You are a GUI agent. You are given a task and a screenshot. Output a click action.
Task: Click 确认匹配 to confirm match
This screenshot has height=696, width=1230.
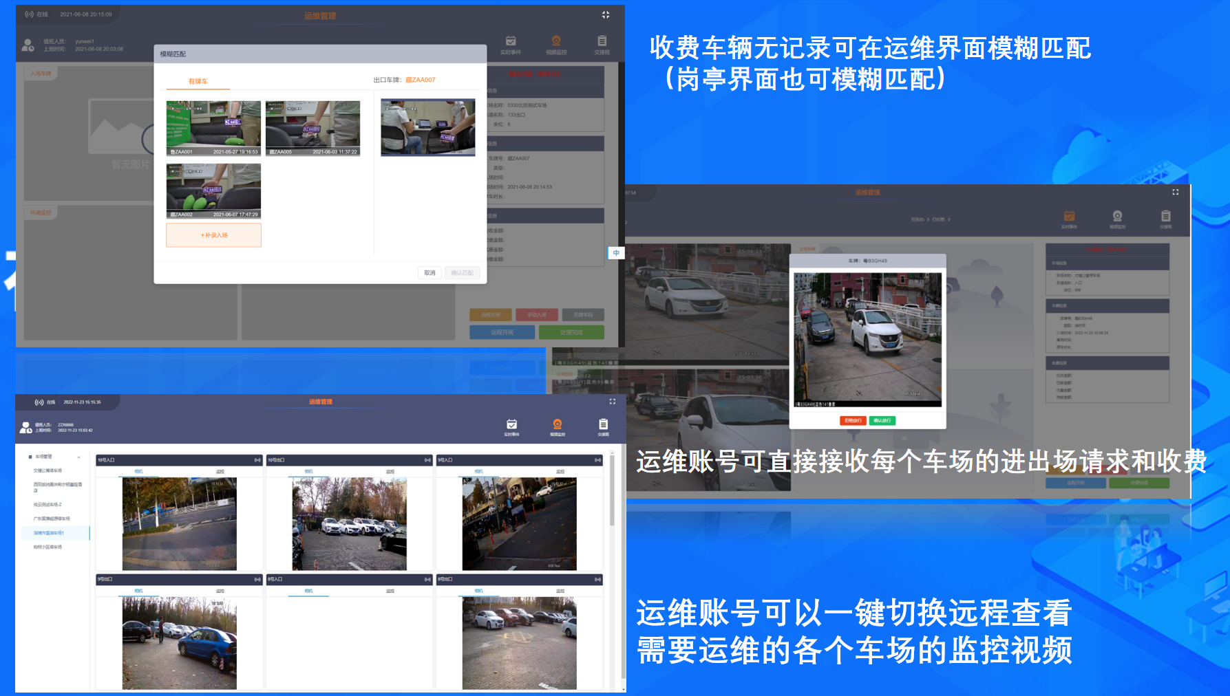click(462, 273)
